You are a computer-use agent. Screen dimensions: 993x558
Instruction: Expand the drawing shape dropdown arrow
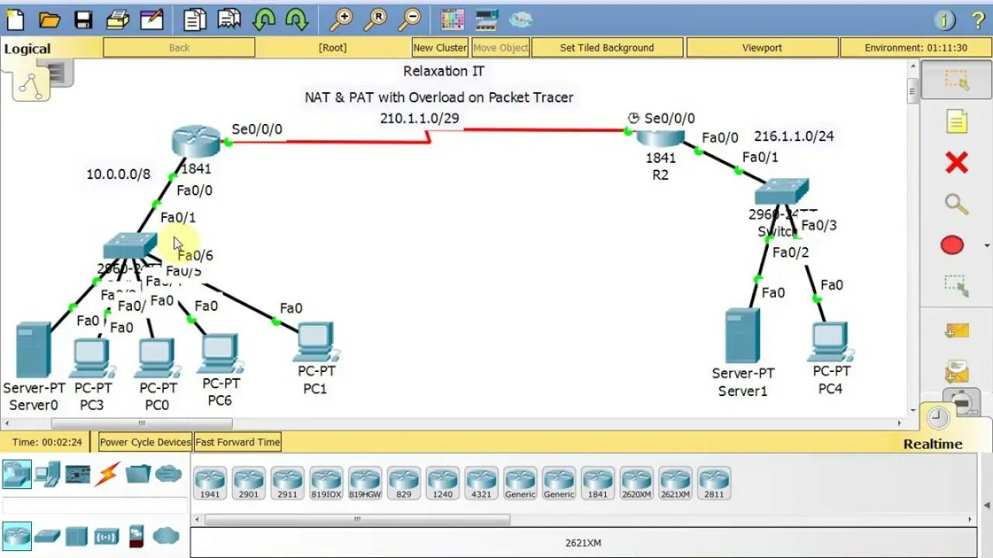coord(986,246)
